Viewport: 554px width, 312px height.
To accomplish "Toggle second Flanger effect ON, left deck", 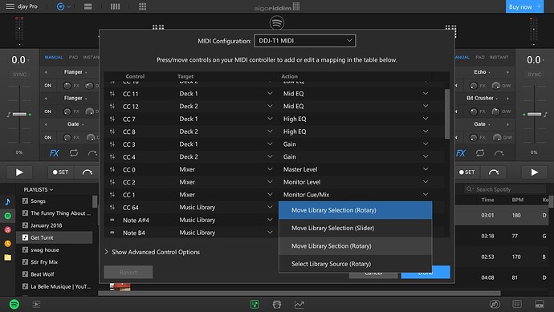I will [x=47, y=111].
